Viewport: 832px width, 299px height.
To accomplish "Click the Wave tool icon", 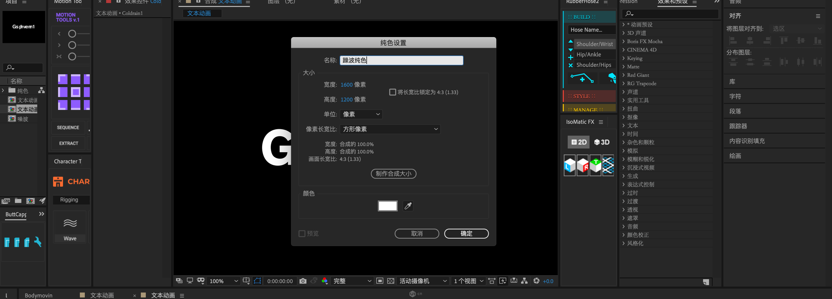I will tap(70, 223).
